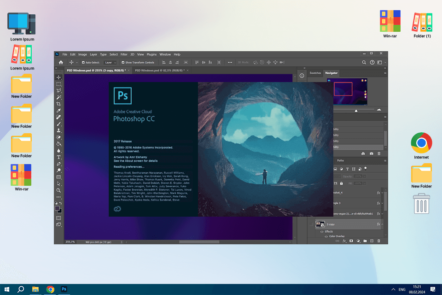The width and height of the screenshot is (442, 295).
Task: Open the Plugins menu
Action: [151, 54]
